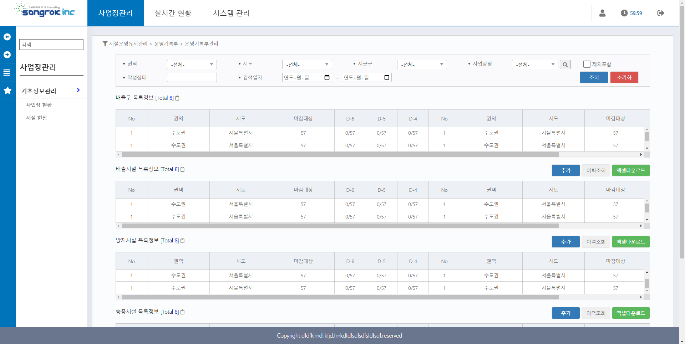Switch to the 실시간 현황 tab
Image resolution: width=685 pixels, height=344 pixels.
173,13
